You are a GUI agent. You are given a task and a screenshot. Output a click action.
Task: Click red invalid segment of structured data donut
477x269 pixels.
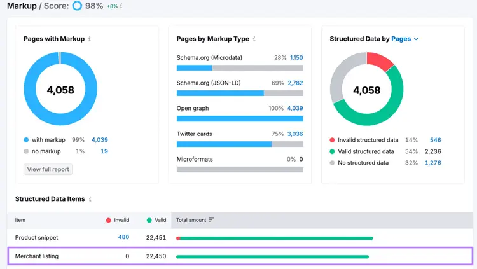coord(380,61)
